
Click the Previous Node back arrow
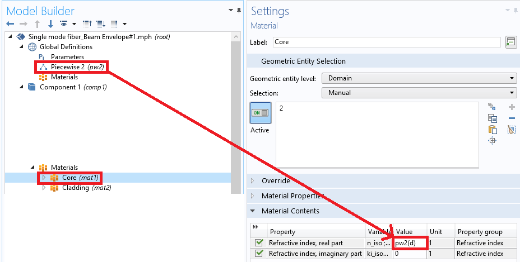[10, 24]
